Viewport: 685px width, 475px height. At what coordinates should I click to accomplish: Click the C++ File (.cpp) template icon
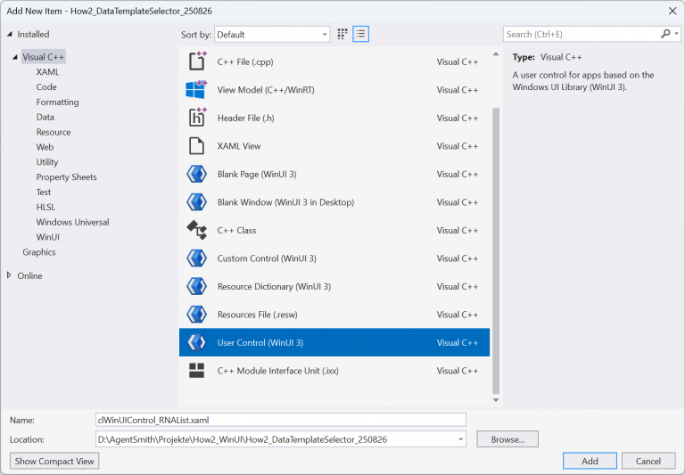196,61
